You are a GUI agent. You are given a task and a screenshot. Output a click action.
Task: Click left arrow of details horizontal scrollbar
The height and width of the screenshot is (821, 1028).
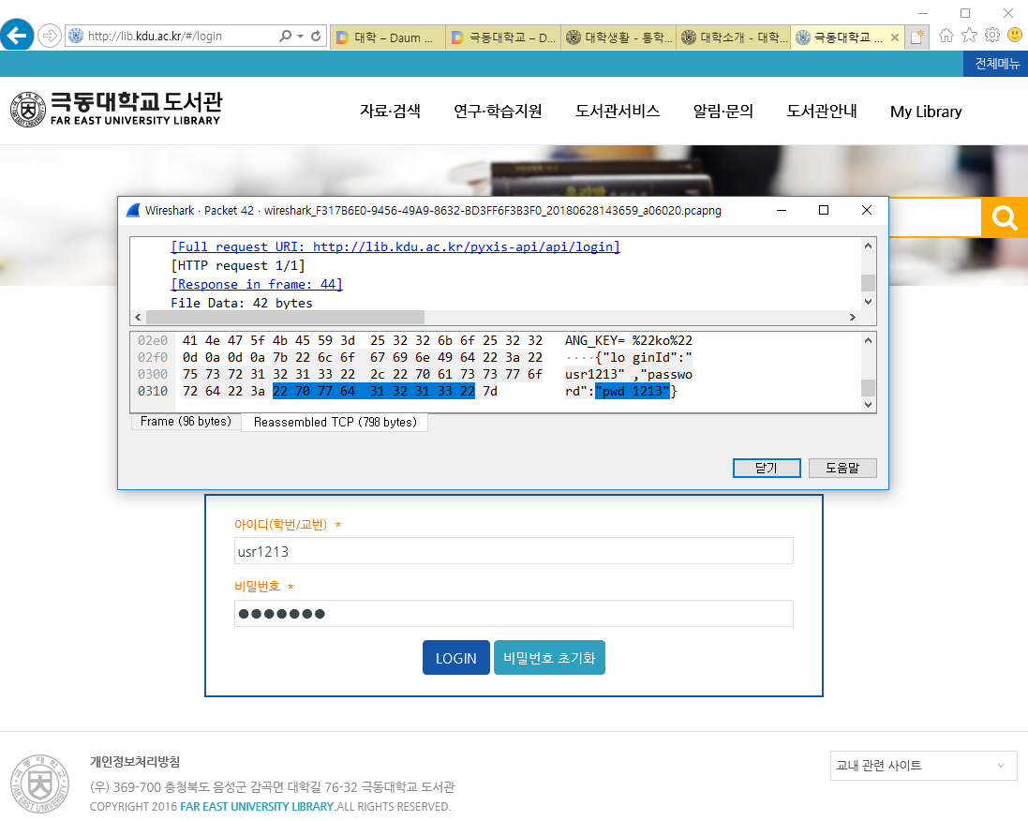click(x=138, y=318)
